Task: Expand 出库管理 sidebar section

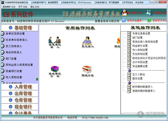Action: click(x=20, y=94)
